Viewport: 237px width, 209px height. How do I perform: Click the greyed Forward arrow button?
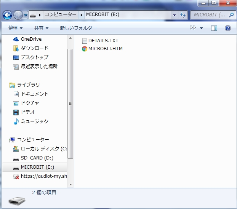tap(18, 15)
